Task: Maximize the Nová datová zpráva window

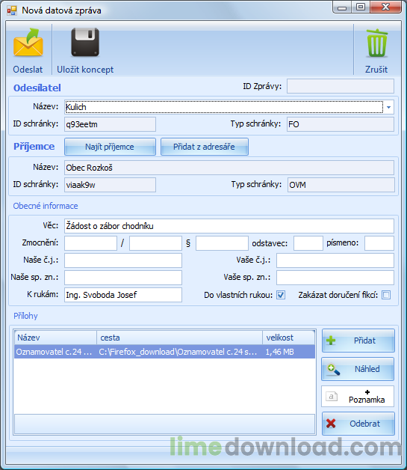Action: pos(361,7)
